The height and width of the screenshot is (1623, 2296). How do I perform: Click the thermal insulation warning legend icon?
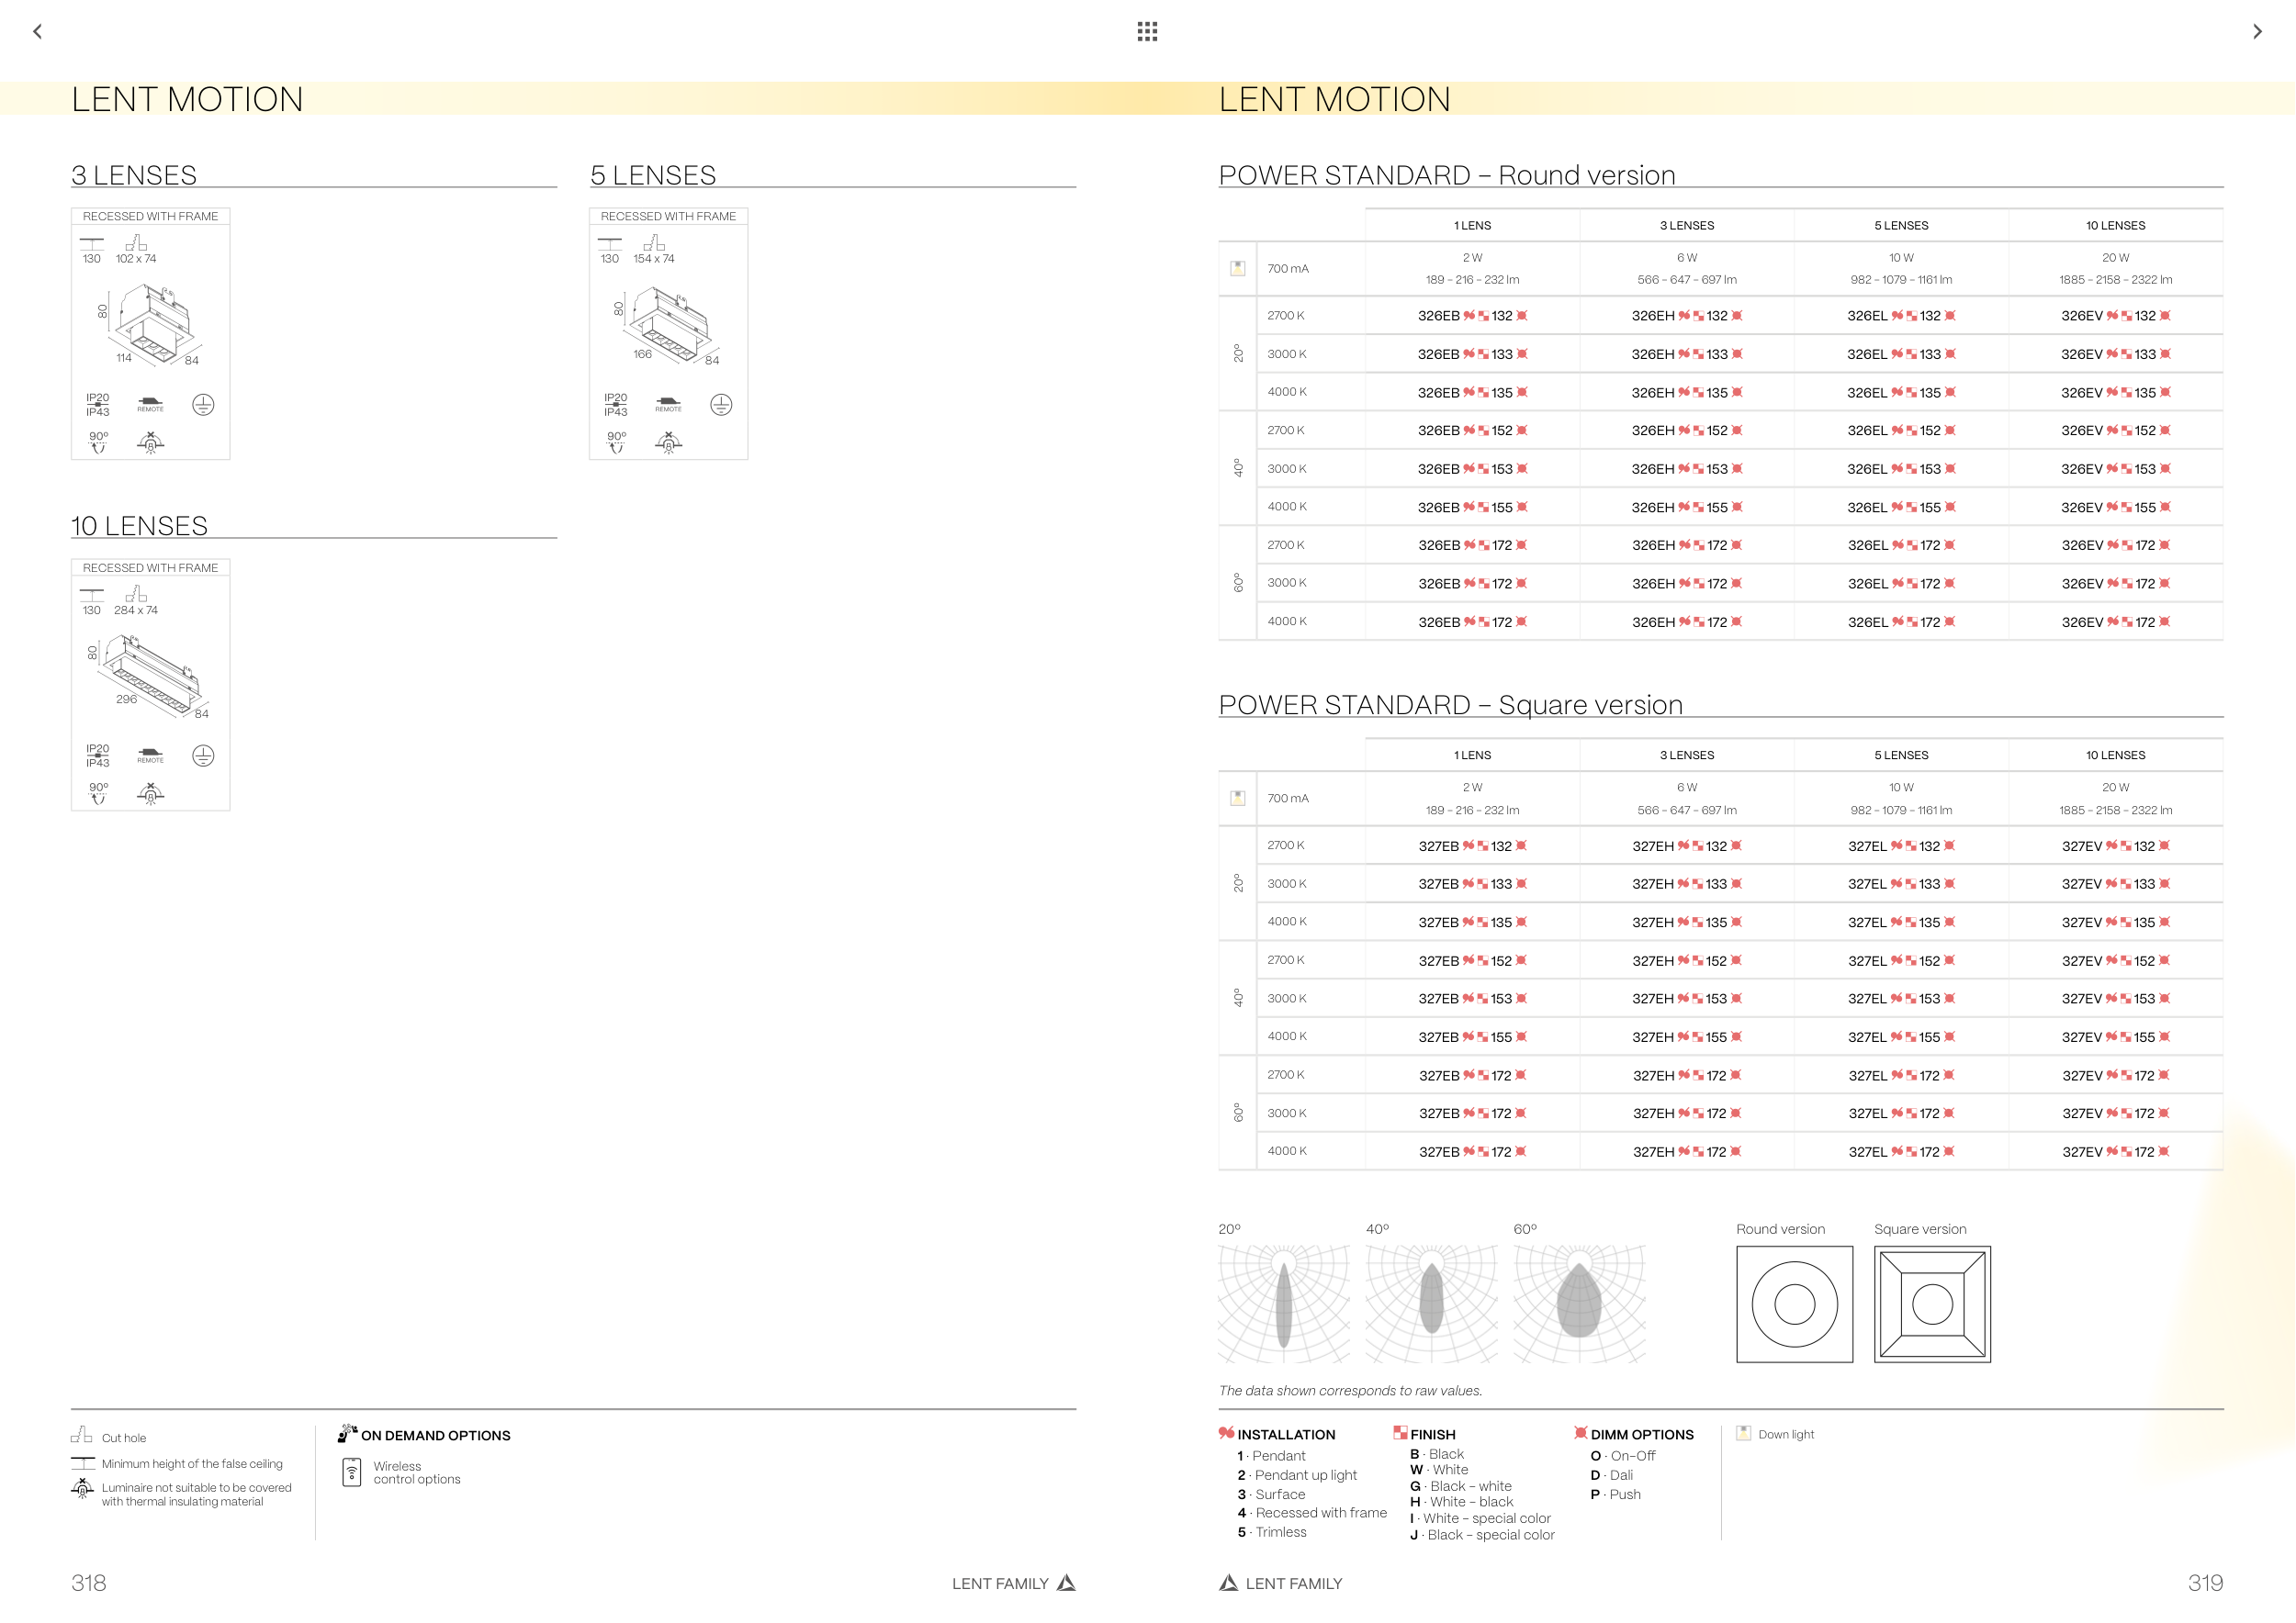[x=82, y=1489]
